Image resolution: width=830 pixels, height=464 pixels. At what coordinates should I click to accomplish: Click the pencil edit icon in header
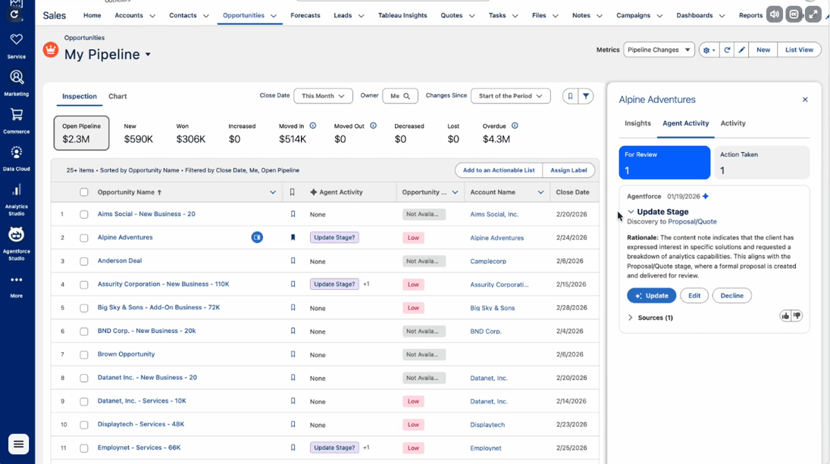tap(741, 50)
